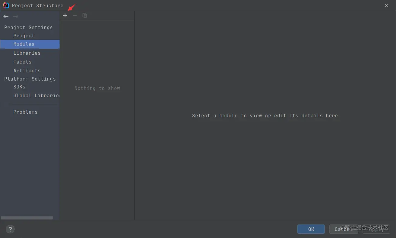Click the sidebar horizontal scrollbar
Image resolution: width=396 pixels, height=238 pixels.
pyautogui.click(x=27, y=218)
